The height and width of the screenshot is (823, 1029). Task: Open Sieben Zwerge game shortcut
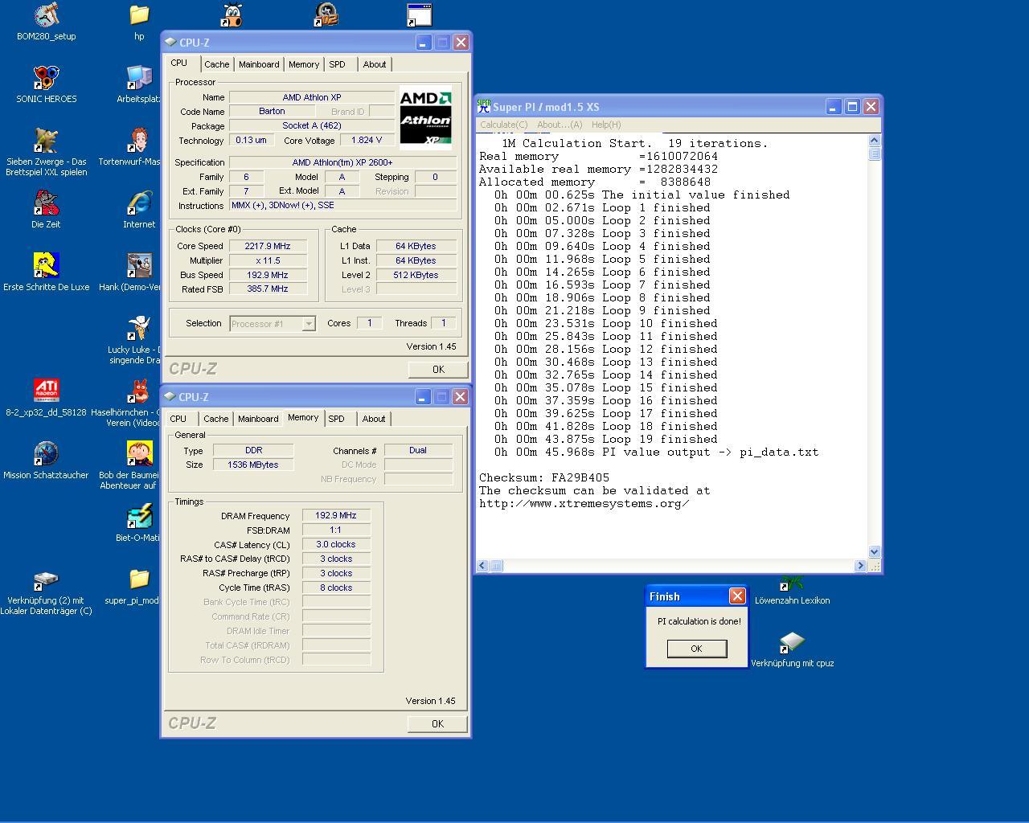coord(46,153)
